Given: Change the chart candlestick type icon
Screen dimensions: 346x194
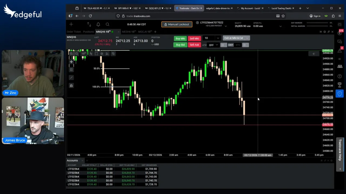Looking at the screenshot, I should pos(91,54).
